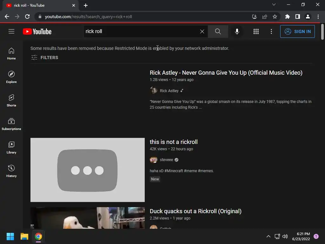
Task: Open the steveee channel name
Action: pyautogui.click(x=166, y=160)
